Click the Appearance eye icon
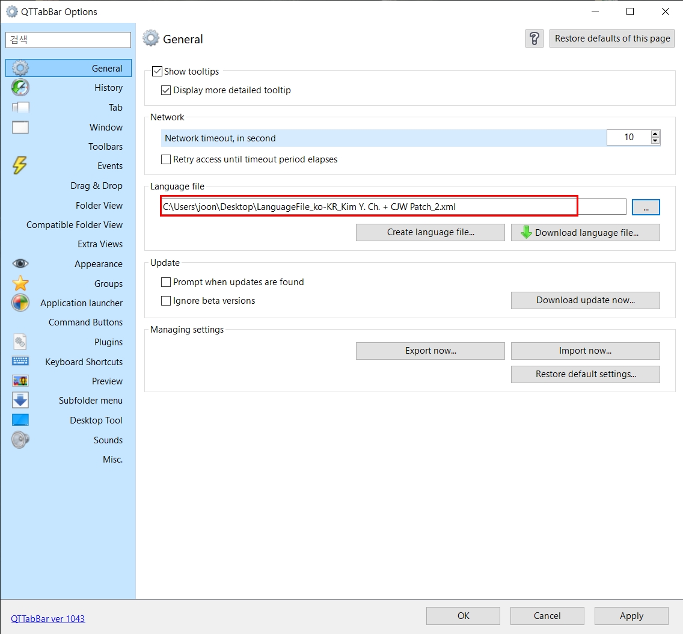The height and width of the screenshot is (634, 683). pos(20,263)
